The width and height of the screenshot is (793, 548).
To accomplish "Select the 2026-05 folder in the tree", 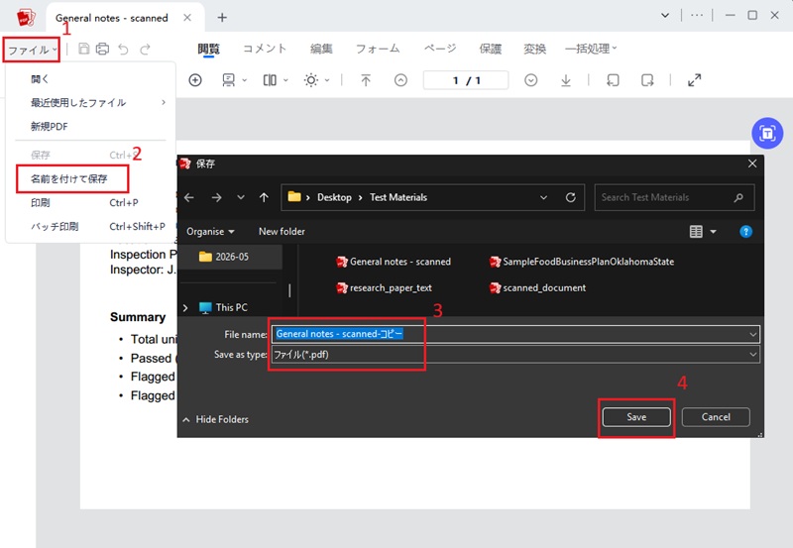I will click(x=231, y=257).
